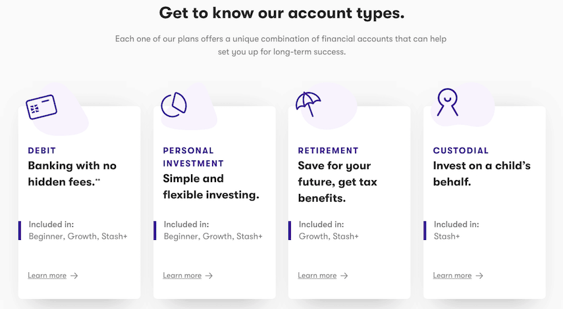The width and height of the screenshot is (563, 309).
Task: Select the RETIREMENT category label
Action: (x=328, y=151)
